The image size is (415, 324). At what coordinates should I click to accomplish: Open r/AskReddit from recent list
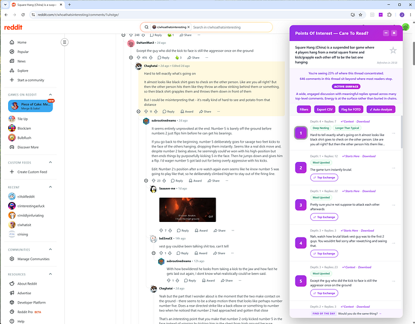point(26,197)
